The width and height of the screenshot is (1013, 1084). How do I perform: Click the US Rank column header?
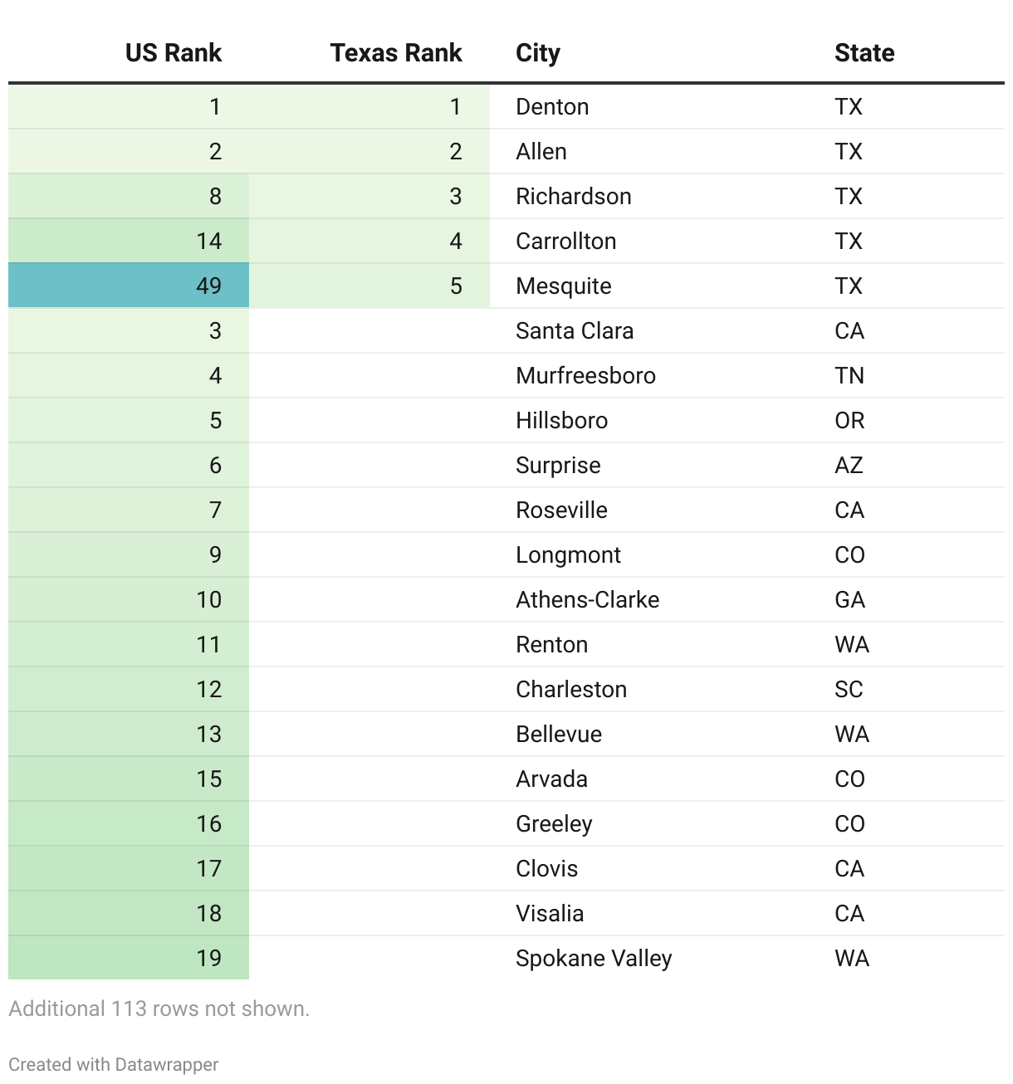173,53
